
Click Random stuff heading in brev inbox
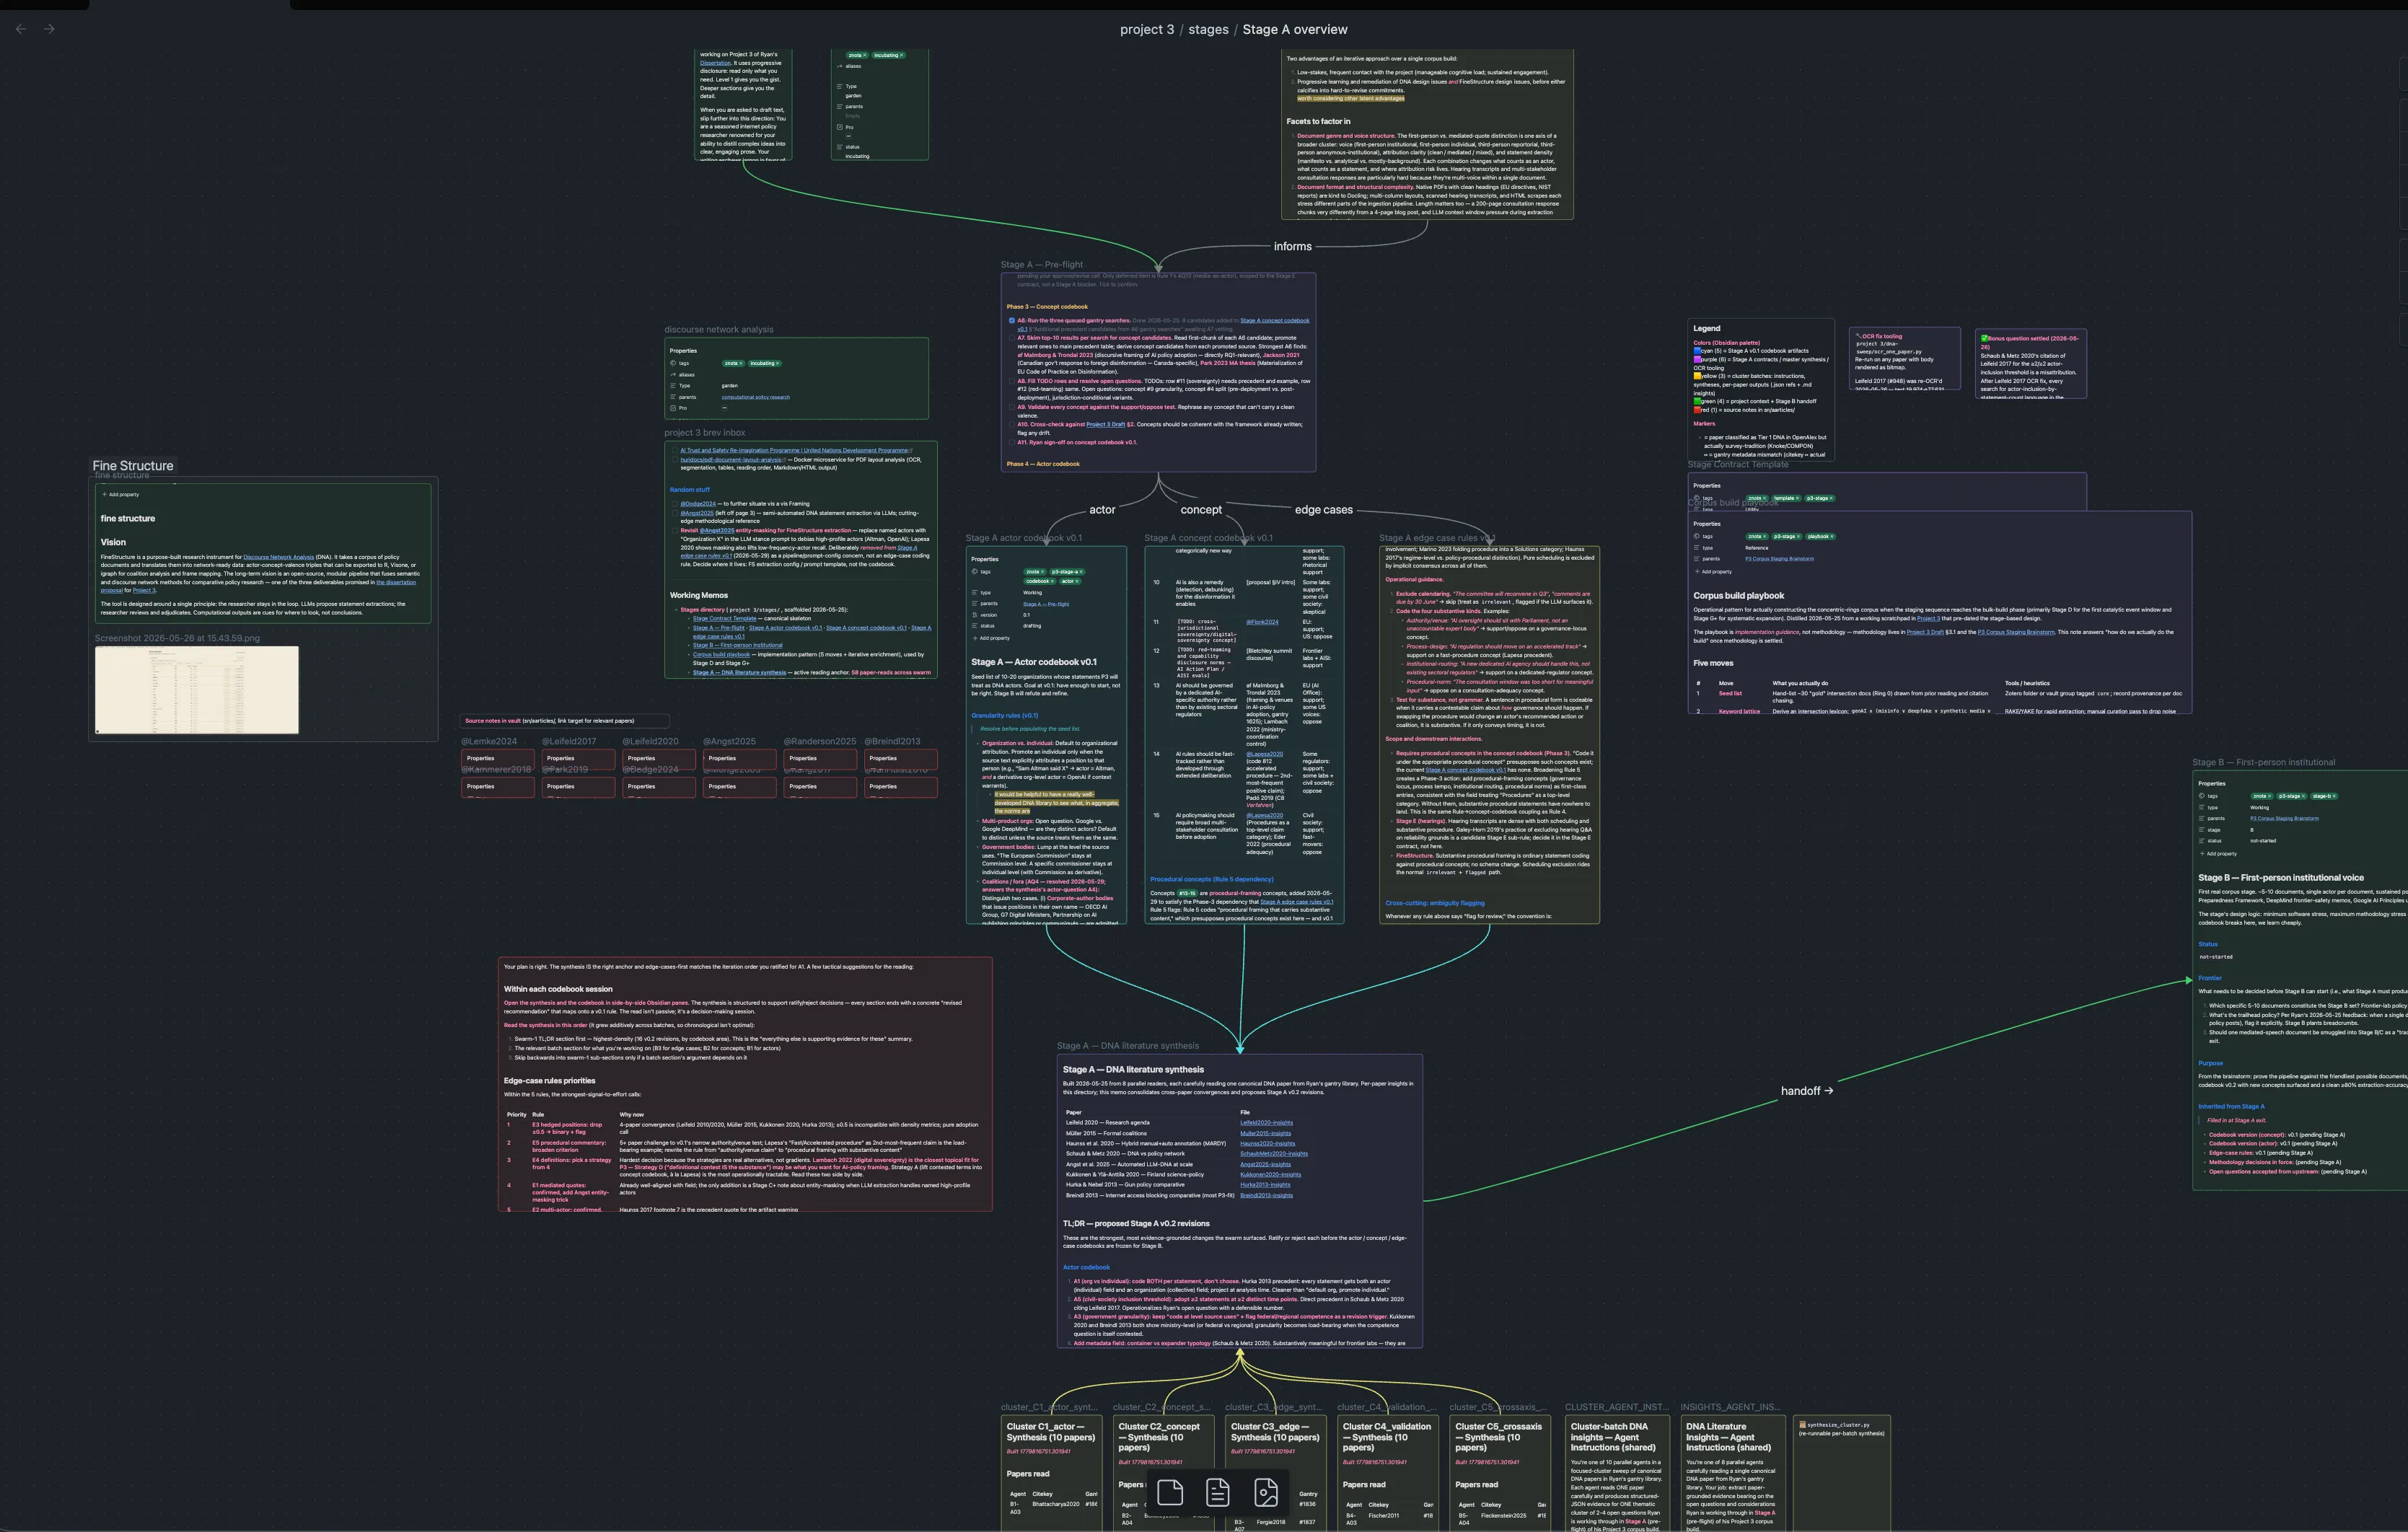click(x=690, y=490)
